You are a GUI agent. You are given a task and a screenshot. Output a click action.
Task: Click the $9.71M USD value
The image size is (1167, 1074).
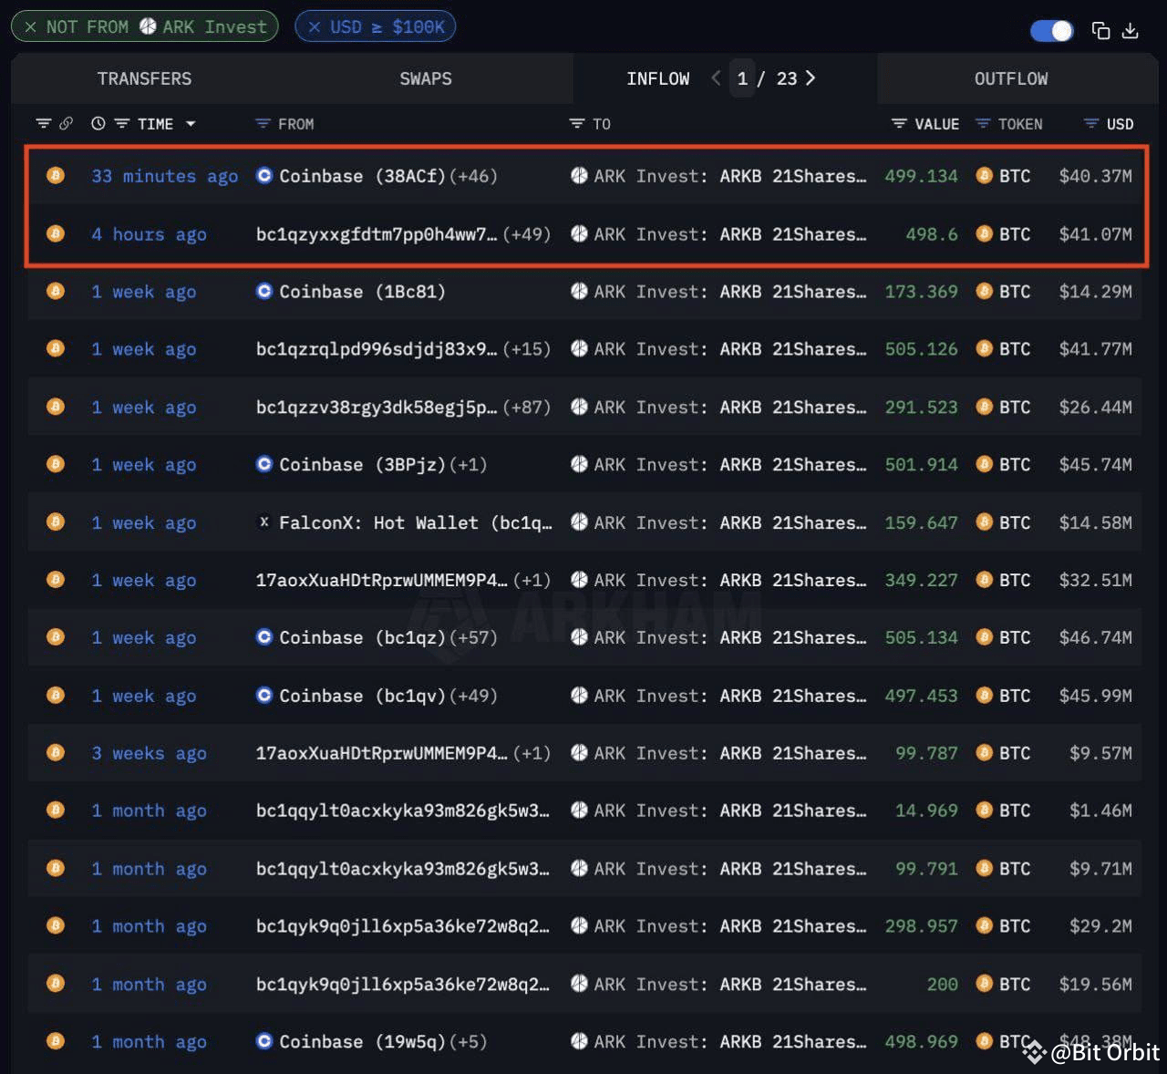[x=1100, y=869]
